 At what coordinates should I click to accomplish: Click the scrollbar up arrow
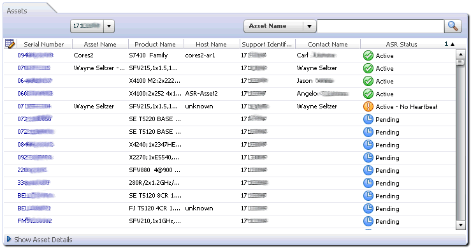pyautogui.click(x=461, y=55)
